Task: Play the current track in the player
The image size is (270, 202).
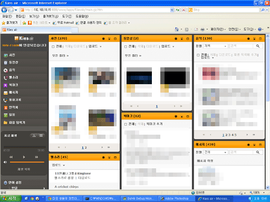Action: click(24, 157)
